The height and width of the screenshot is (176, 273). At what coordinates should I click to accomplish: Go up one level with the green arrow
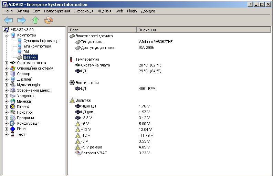35,20
